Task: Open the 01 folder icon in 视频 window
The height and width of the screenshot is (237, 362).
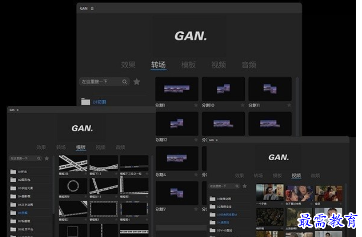Action: pyautogui.click(x=213, y=199)
